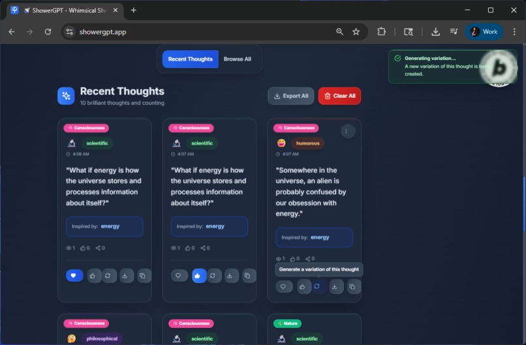Click the red Clear All button
The height and width of the screenshot is (345, 526).
point(339,96)
